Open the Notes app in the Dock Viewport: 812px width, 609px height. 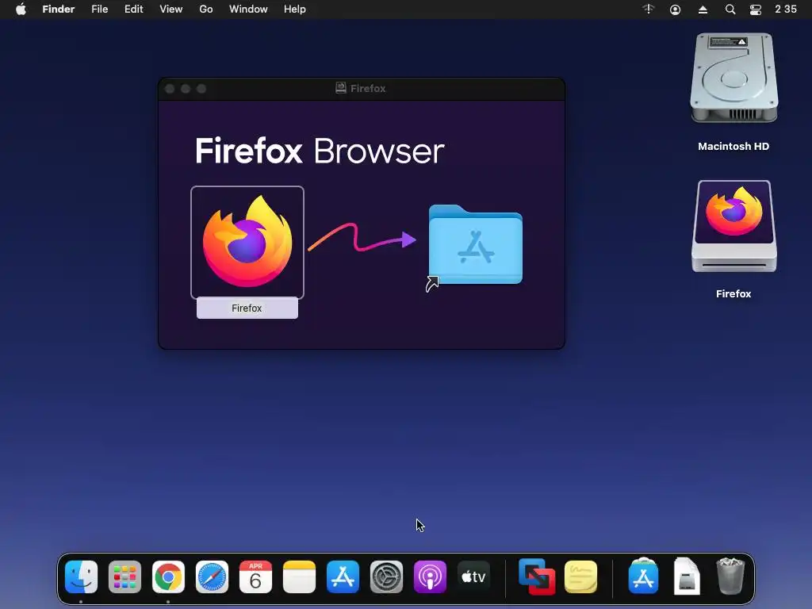(299, 576)
